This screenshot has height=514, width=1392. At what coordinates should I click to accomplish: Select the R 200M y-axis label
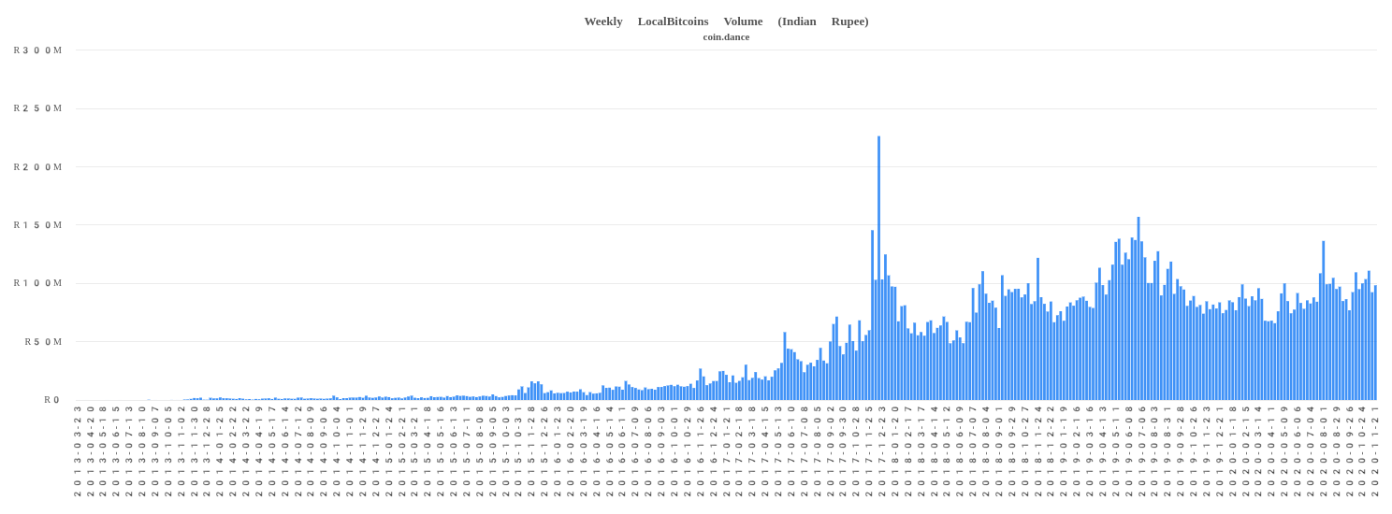[x=38, y=167]
